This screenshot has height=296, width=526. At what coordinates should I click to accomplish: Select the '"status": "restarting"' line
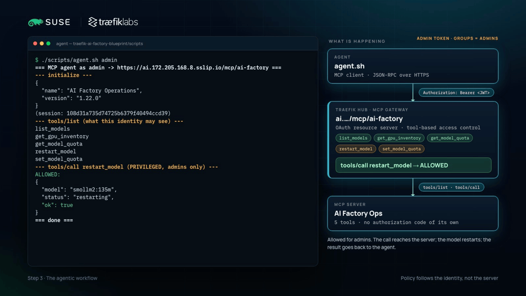click(x=78, y=197)
